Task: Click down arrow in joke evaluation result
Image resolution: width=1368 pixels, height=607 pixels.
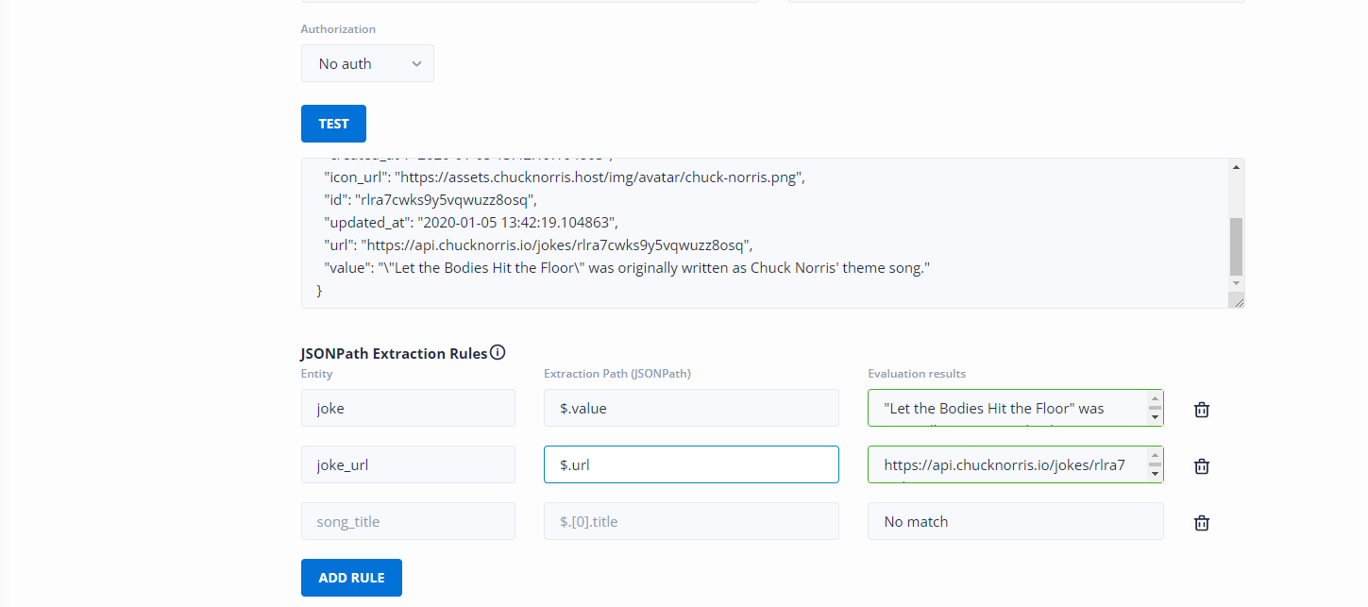Action: tap(1156, 416)
